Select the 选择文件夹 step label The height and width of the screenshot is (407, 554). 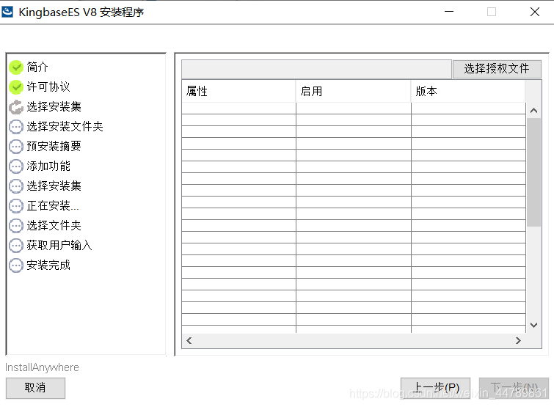[54, 225]
